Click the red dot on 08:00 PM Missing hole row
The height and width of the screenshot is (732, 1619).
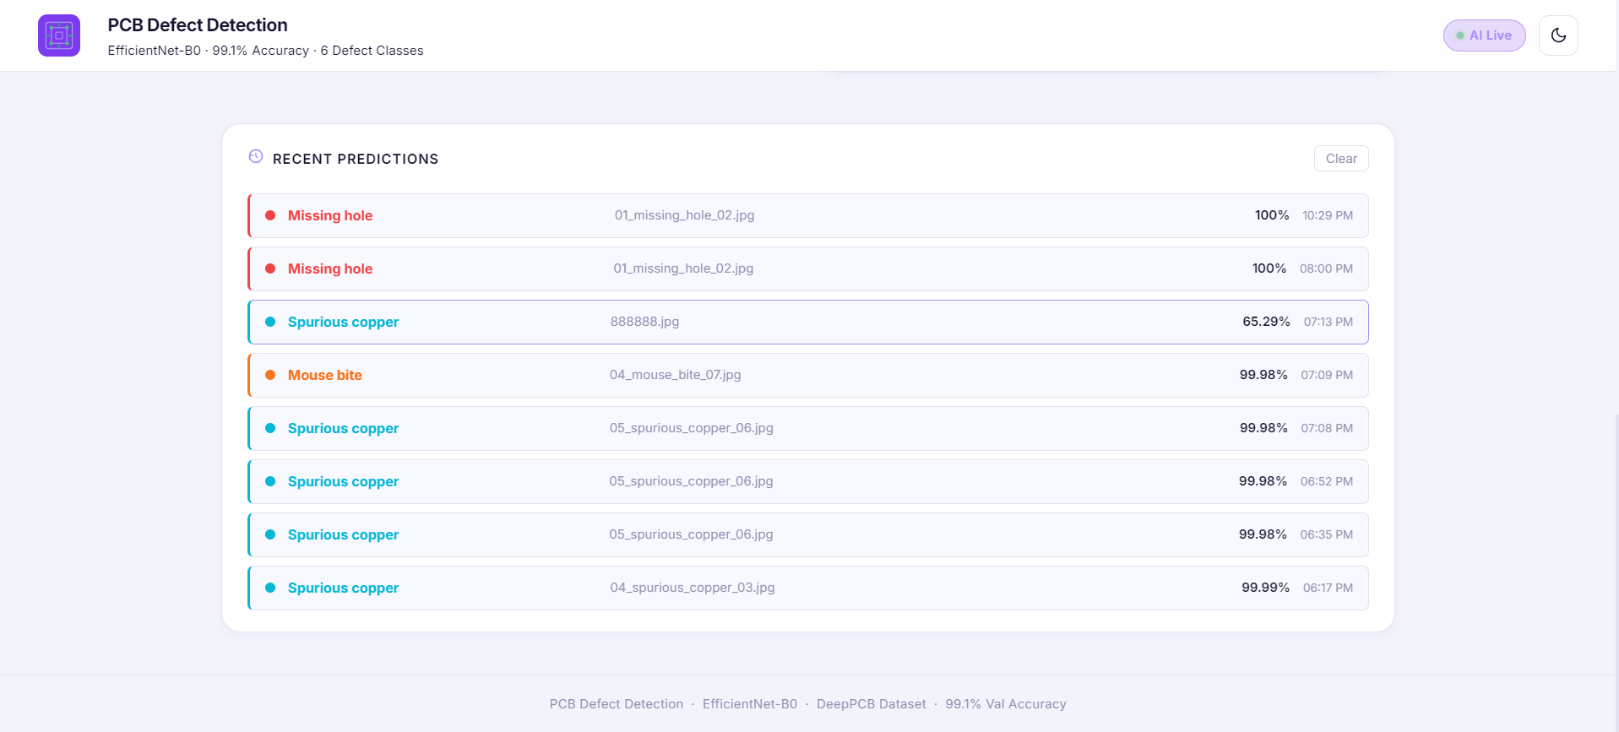270,268
